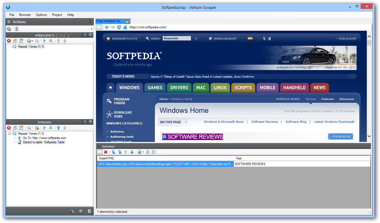Select 'Go To: http://www.softpedia.com' action
This screenshot has width=380, height=223.
point(44,138)
